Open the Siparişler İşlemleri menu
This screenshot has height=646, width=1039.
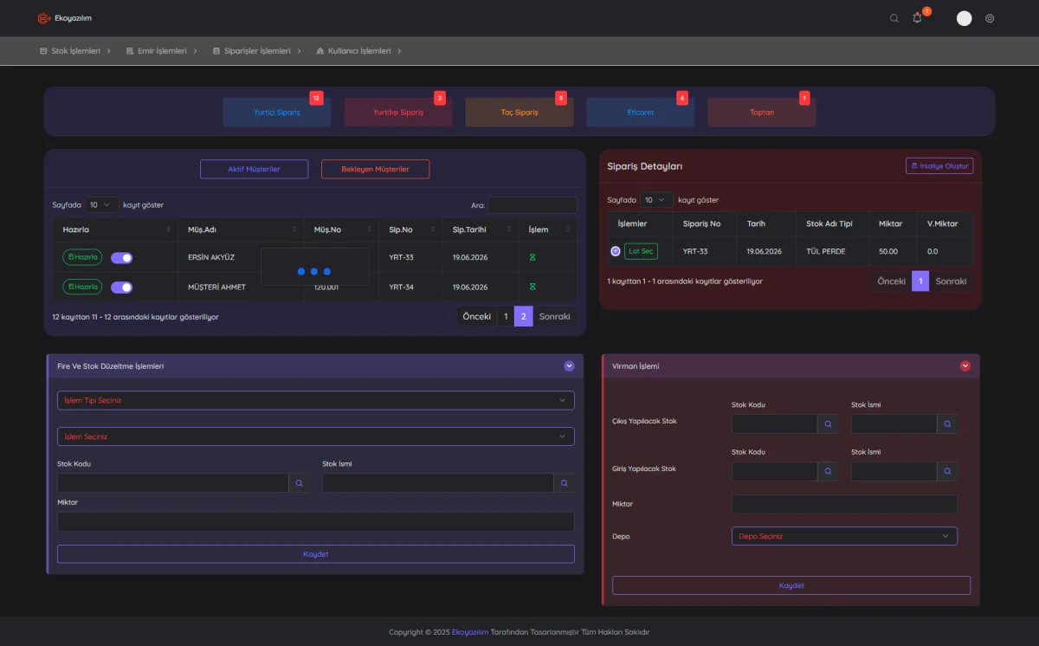(256, 51)
